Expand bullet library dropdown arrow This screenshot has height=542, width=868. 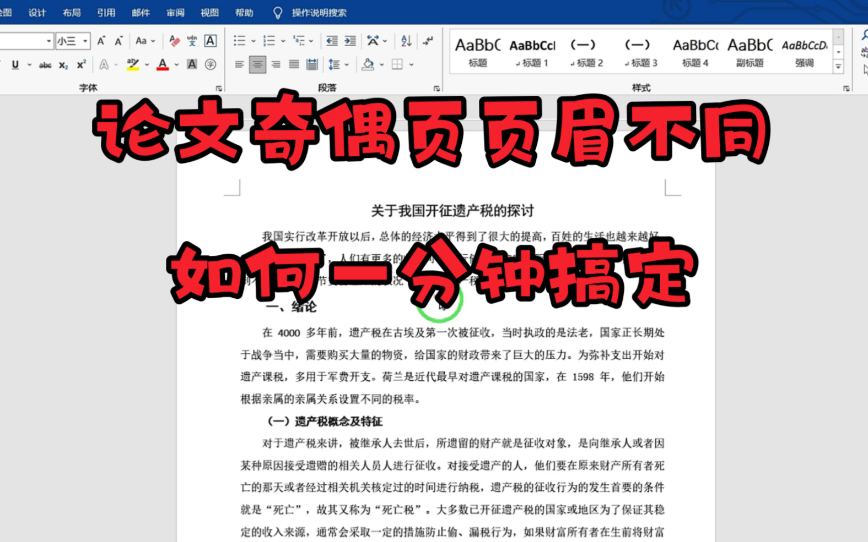click(254, 41)
